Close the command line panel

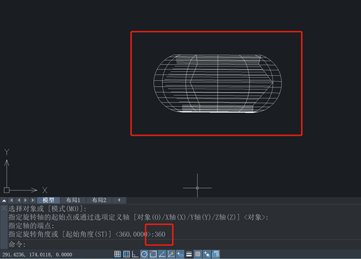[x=4, y=209]
